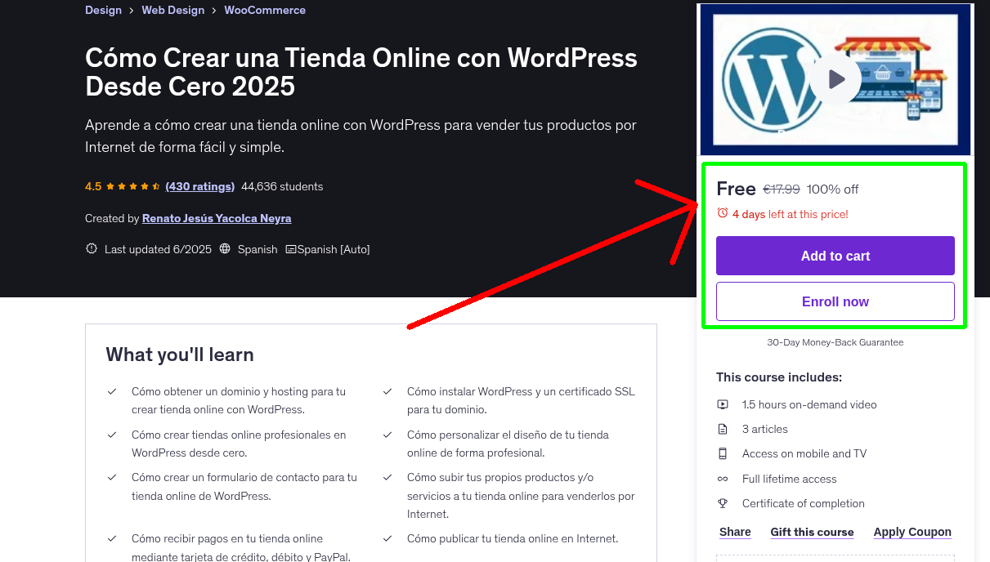
Task: Click the articles document icon
Action: coord(723,429)
